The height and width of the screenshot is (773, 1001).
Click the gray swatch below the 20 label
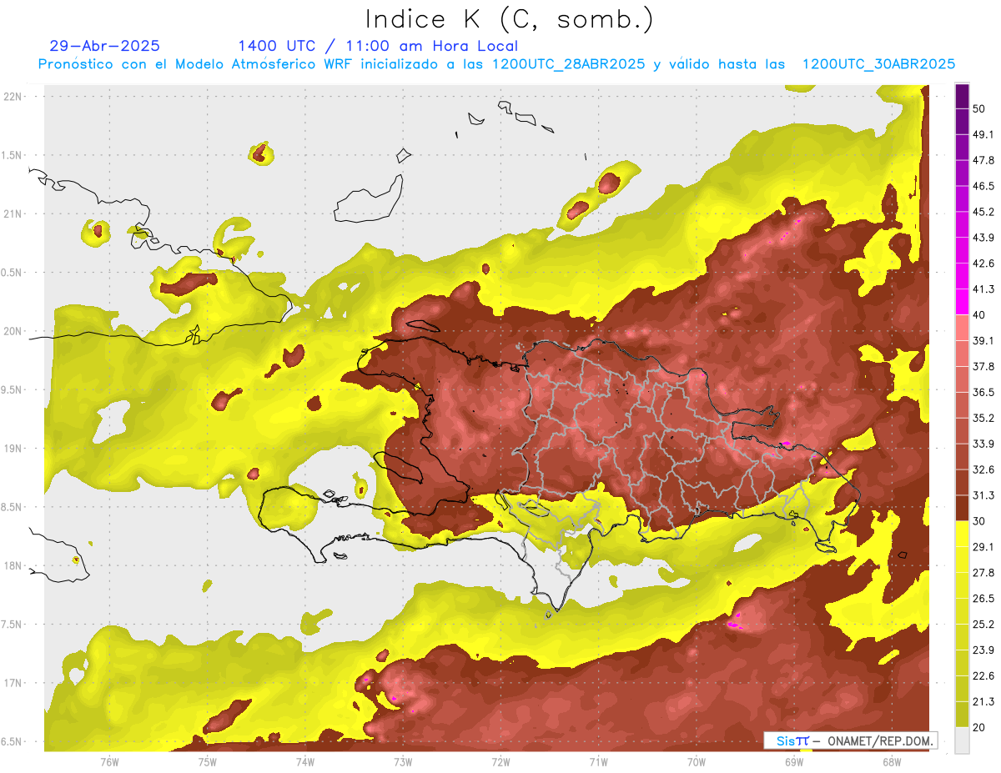[x=962, y=740]
